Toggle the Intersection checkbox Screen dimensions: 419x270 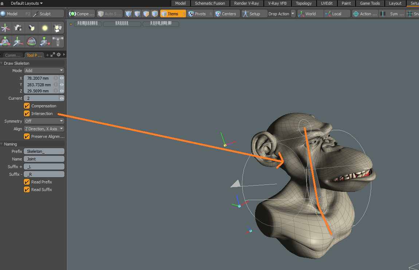coord(27,114)
